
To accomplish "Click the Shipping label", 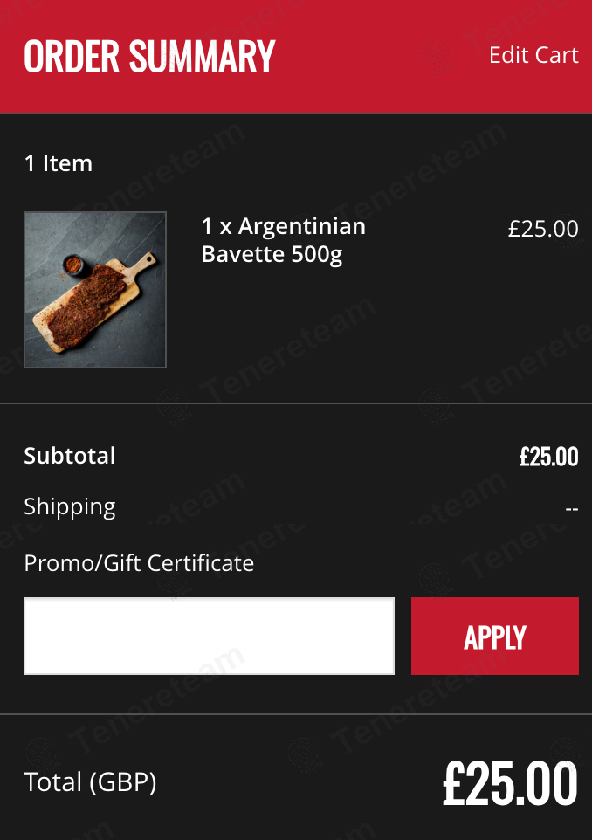I will 70,506.
